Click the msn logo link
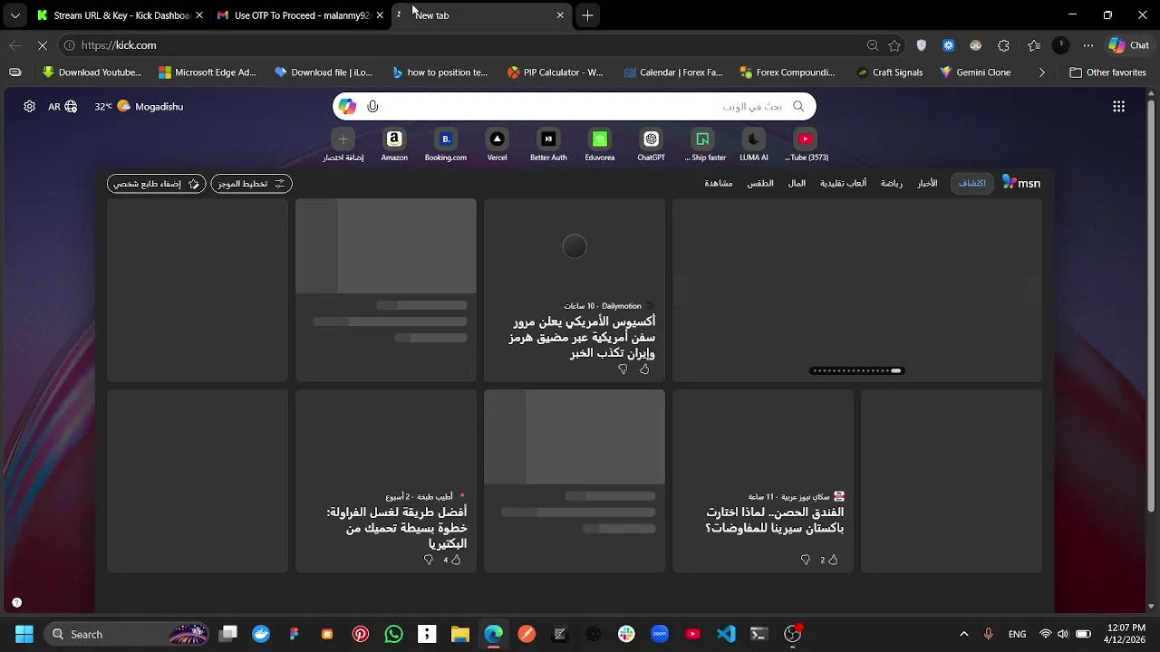Screen dimensions: 1160x652 (1021, 183)
